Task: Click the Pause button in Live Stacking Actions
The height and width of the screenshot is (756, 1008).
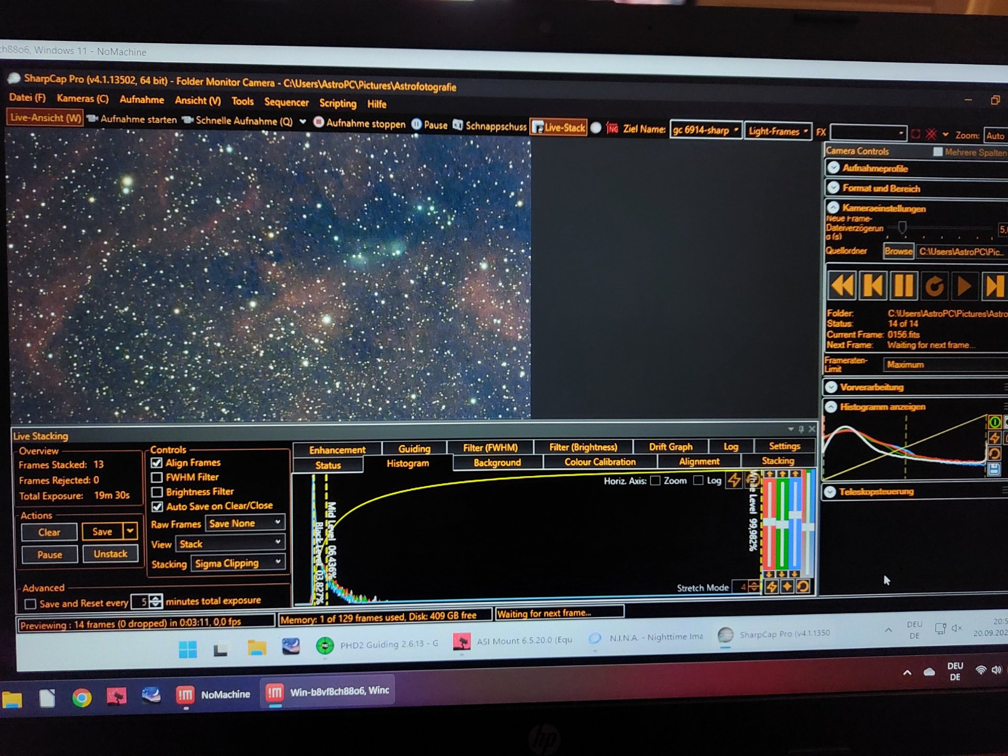Action: point(50,554)
